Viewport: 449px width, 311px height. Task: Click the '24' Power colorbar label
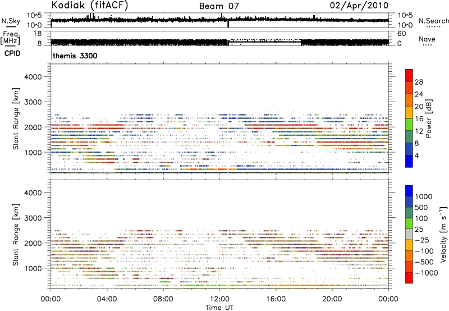[419, 94]
